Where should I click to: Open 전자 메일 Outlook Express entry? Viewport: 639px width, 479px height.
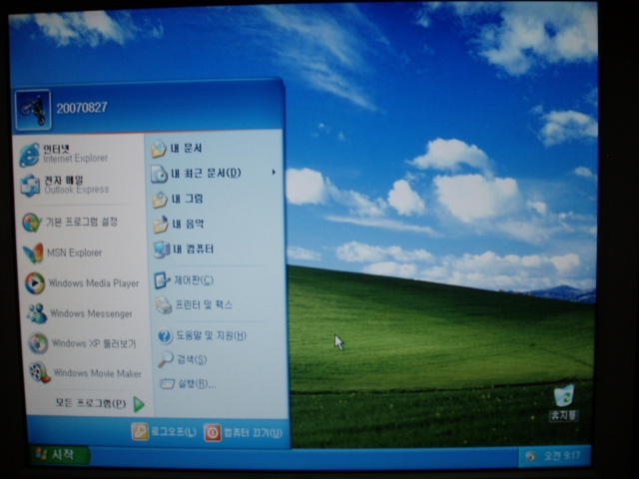point(78,186)
